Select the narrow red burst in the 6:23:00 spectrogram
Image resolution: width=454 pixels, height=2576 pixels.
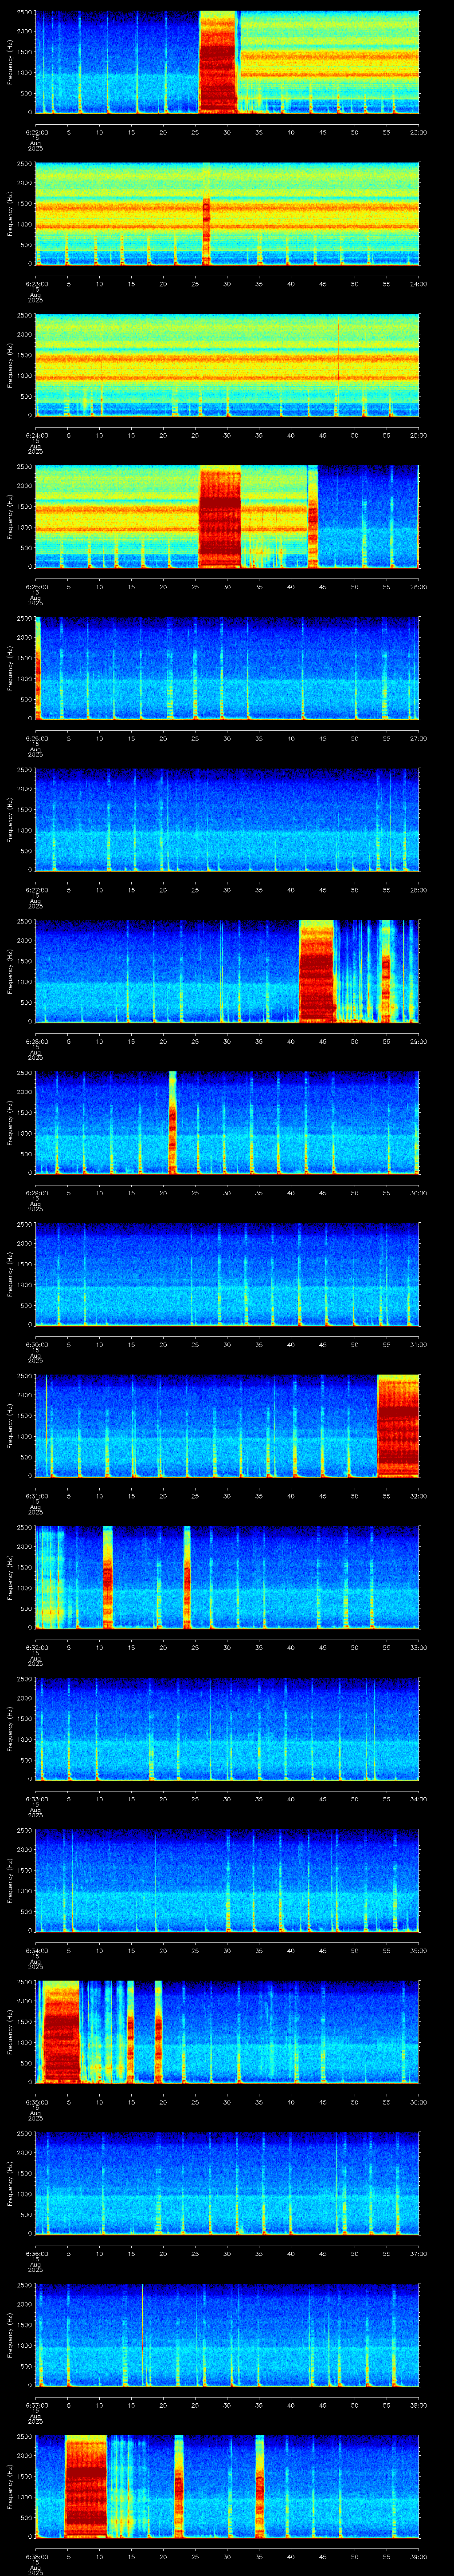[x=207, y=230]
